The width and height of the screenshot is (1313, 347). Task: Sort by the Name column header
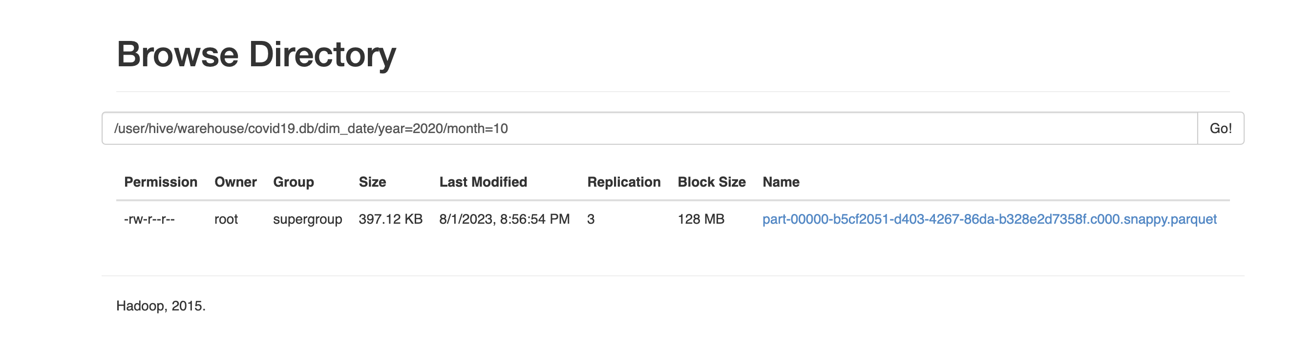click(x=781, y=182)
